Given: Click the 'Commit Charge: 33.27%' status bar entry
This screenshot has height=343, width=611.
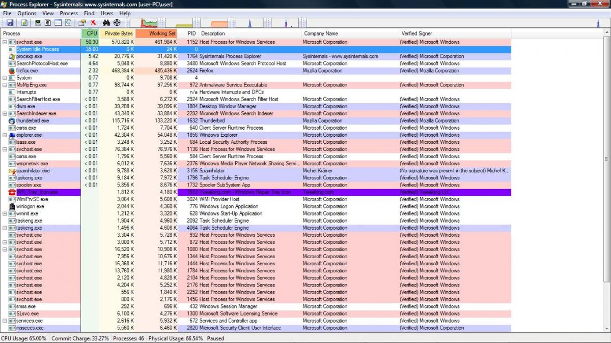Looking at the screenshot, I should pyautogui.click(x=80, y=338).
